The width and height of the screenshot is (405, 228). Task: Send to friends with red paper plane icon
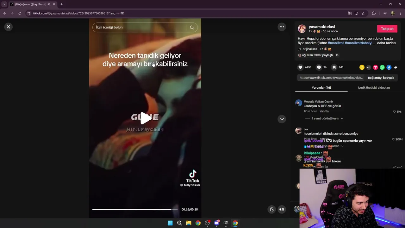point(375,67)
